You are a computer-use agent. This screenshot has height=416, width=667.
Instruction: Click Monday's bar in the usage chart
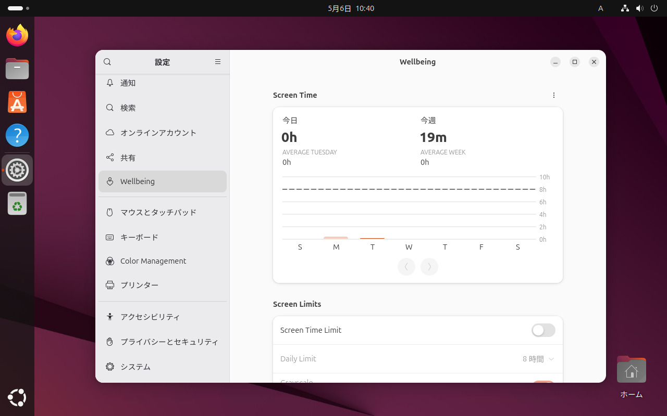[336, 238]
